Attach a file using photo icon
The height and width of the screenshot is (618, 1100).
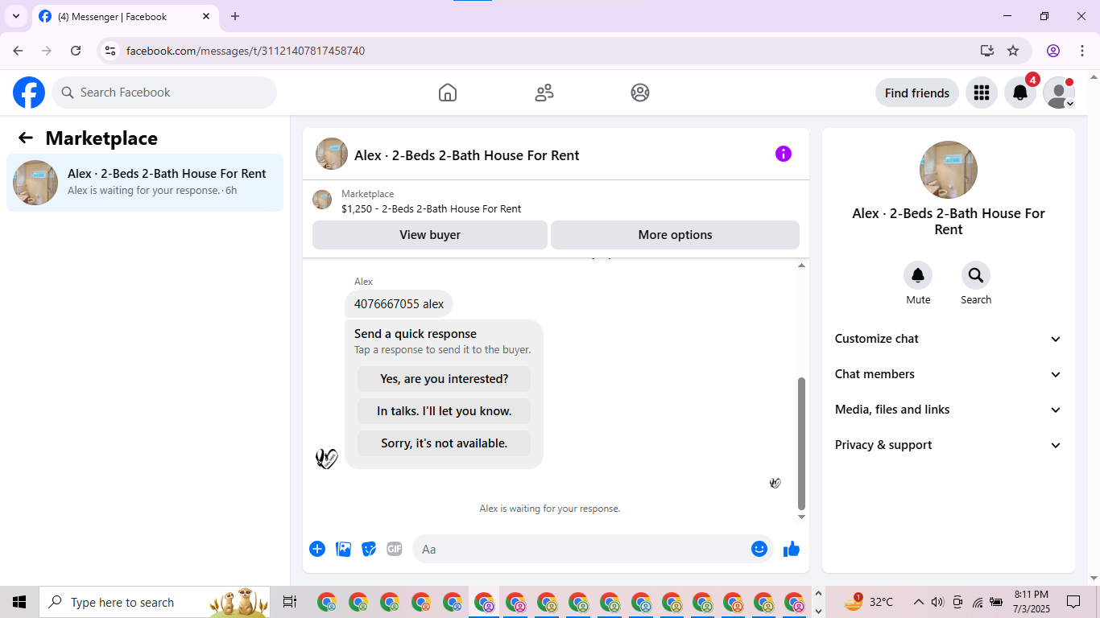pyautogui.click(x=343, y=549)
